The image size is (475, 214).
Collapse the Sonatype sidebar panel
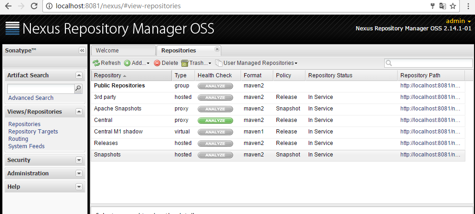point(82,51)
